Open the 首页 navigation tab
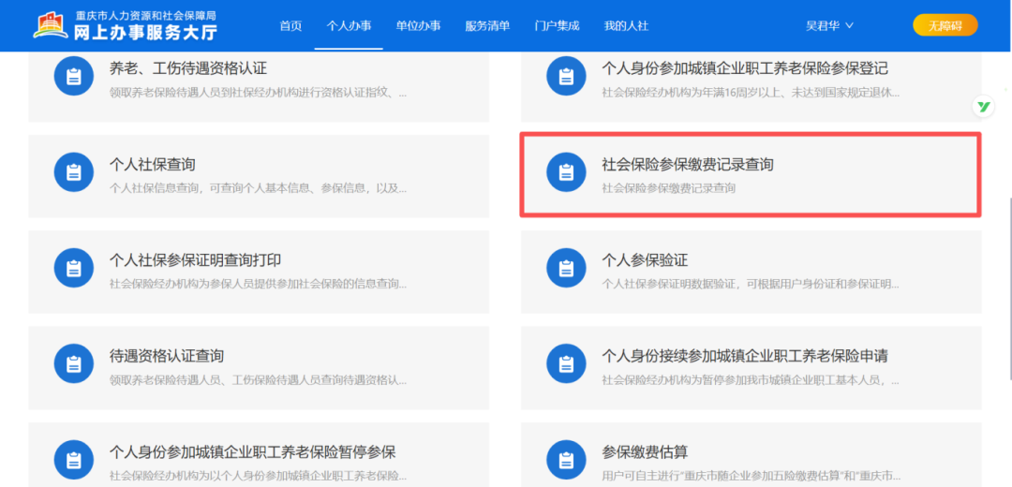1012x487 pixels. [290, 26]
